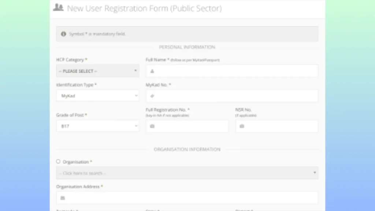Focus the Full Registration No. input box

click(x=190, y=126)
